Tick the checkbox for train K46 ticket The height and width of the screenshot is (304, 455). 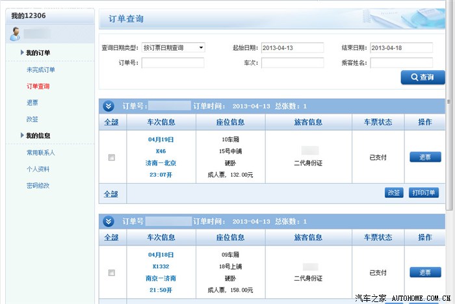pos(112,157)
